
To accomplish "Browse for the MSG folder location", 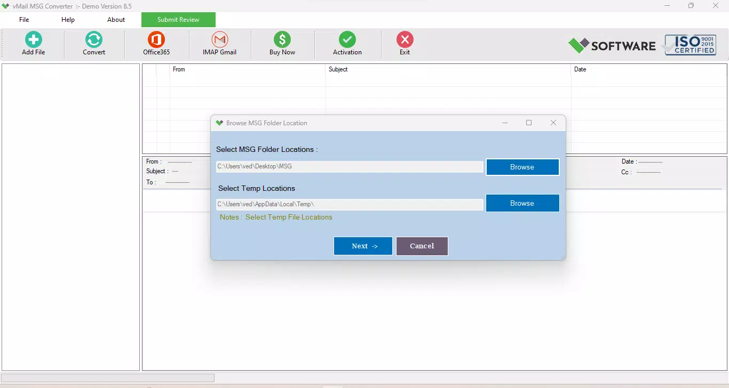I will point(522,167).
